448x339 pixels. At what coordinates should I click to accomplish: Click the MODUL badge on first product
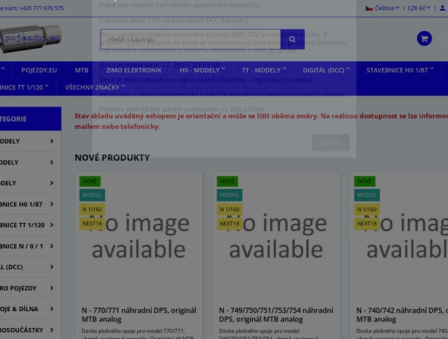point(92,195)
